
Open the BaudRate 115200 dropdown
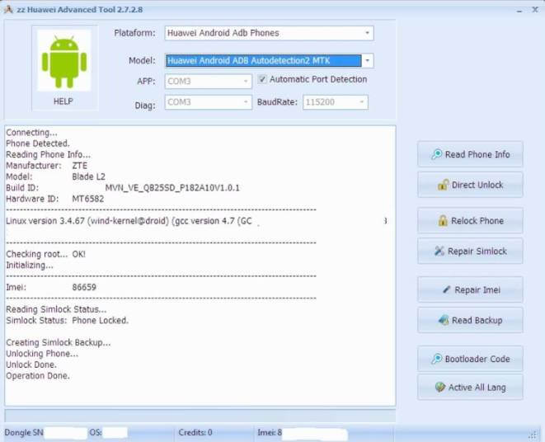point(335,102)
